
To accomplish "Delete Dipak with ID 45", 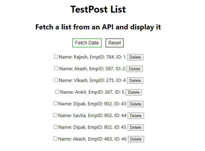I will (x=136, y=127).
